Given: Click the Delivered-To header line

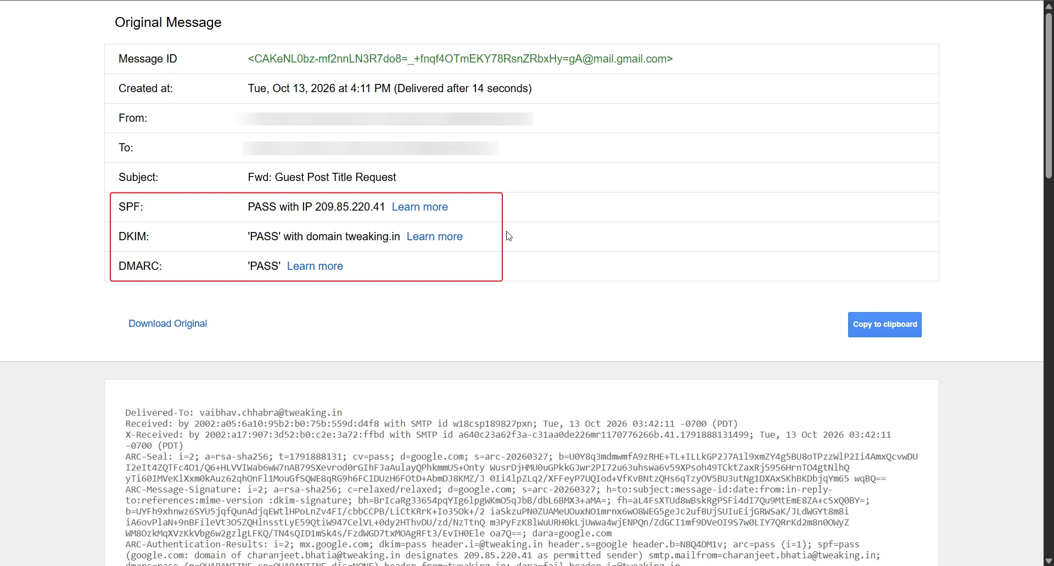Looking at the screenshot, I should (233, 412).
